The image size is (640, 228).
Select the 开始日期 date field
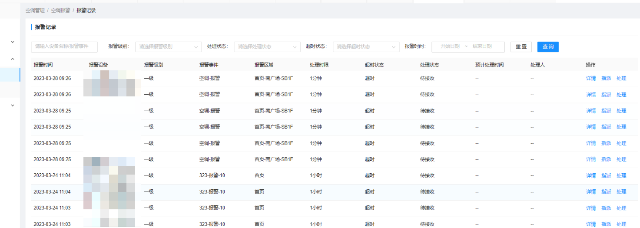pyautogui.click(x=450, y=46)
